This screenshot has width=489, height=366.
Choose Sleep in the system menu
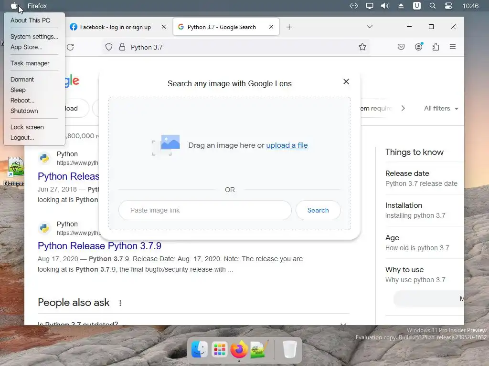click(x=18, y=90)
